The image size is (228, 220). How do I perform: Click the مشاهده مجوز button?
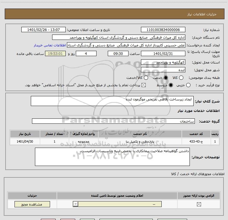point(32,204)
